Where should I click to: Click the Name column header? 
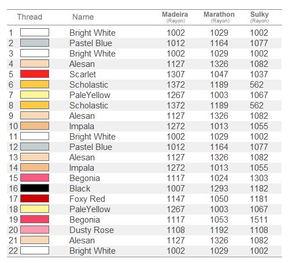coord(83,17)
